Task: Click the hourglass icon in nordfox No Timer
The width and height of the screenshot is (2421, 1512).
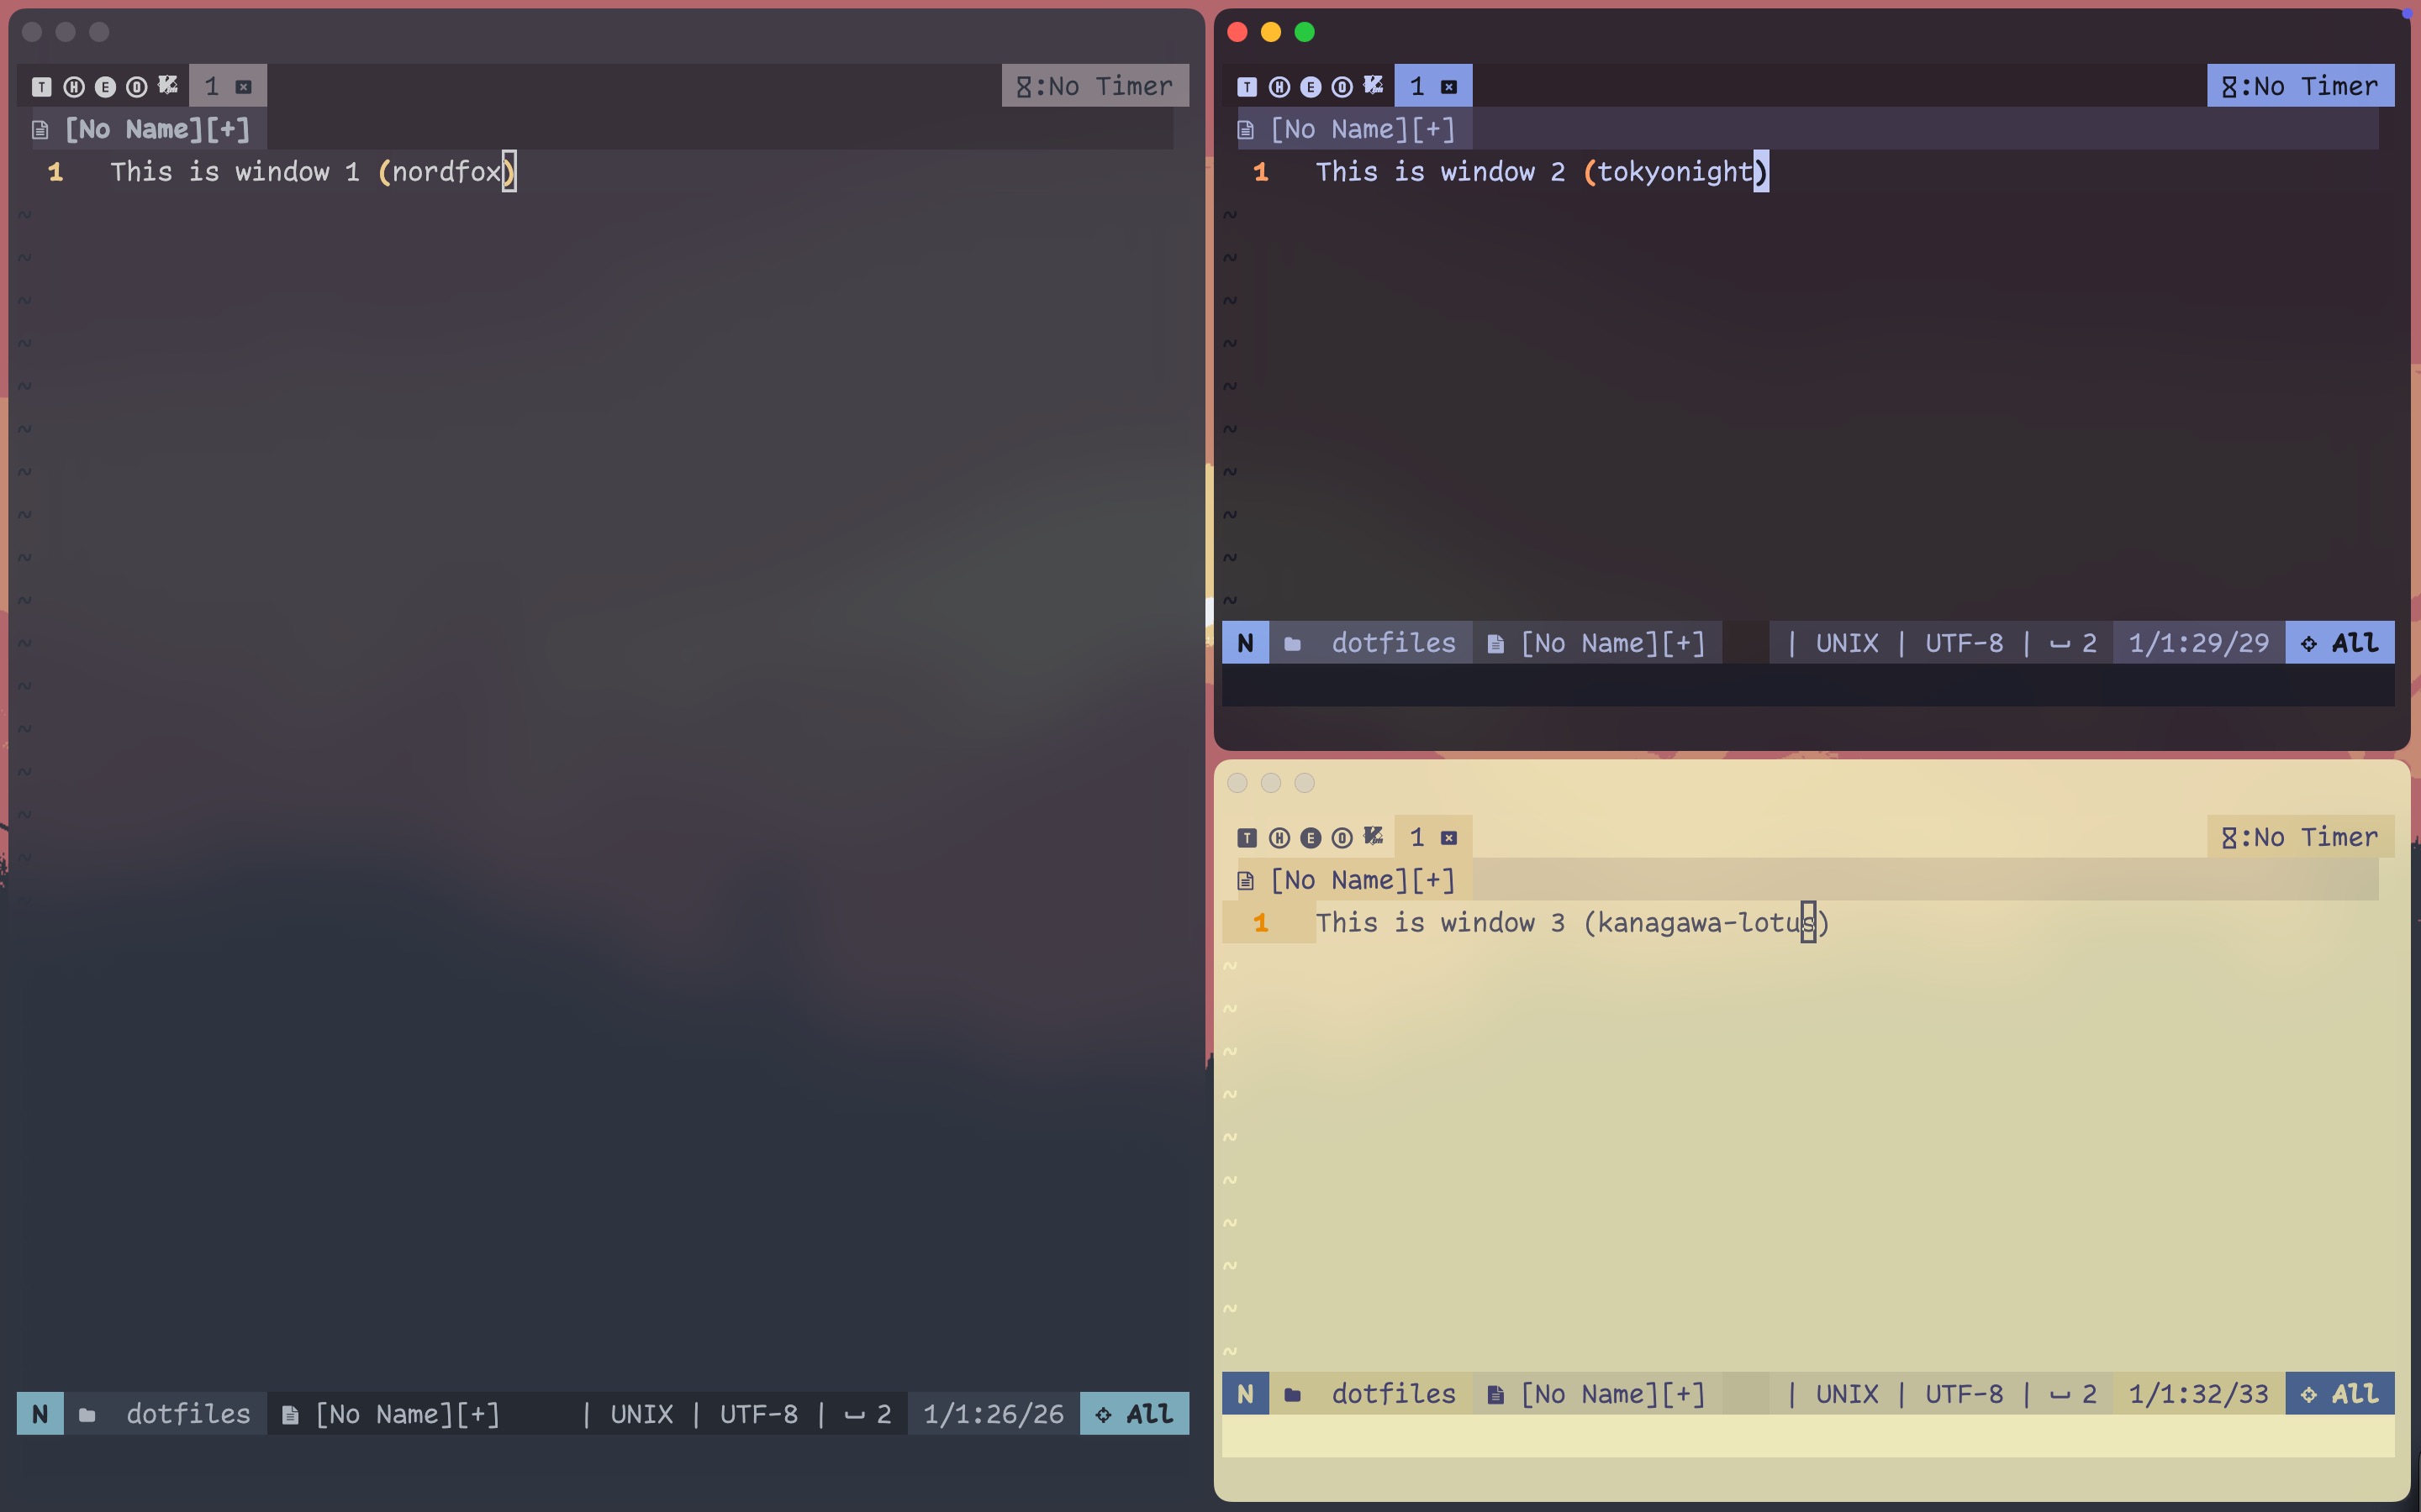Action: (x=1023, y=87)
